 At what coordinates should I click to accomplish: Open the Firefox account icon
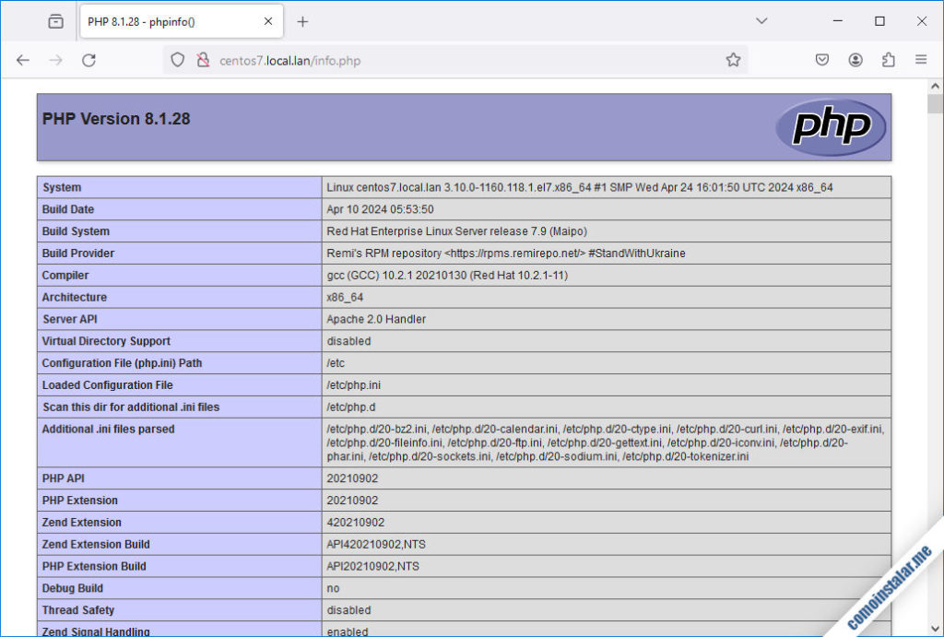pyautogui.click(x=855, y=59)
